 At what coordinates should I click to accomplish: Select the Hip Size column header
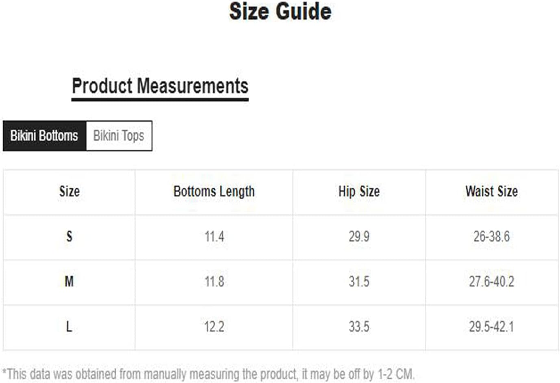pos(359,191)
